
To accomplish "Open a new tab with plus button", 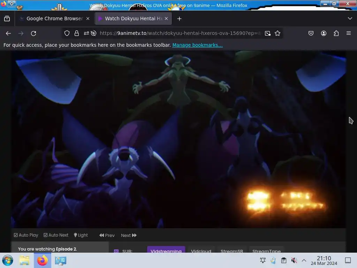I will [180, 19].
